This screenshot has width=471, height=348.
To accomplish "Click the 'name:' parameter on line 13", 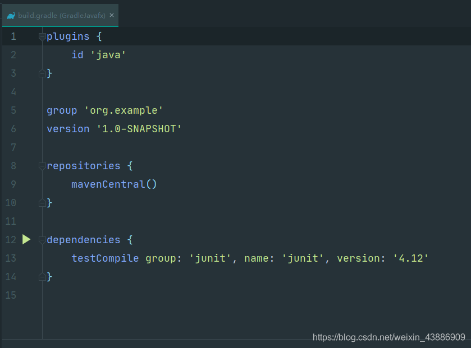I will [259, 258].
